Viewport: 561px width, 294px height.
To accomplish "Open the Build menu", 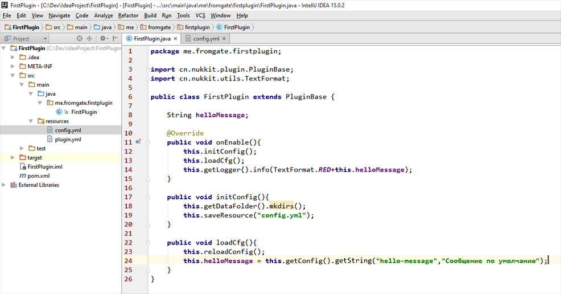I will point(150,15).
